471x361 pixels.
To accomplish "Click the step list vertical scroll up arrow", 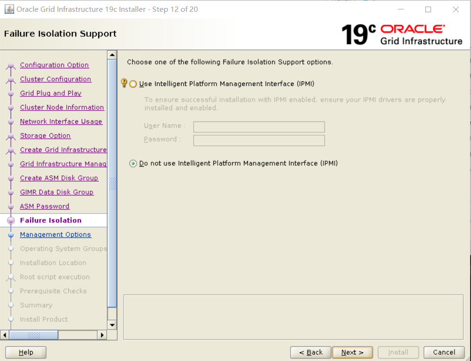I will (112, 55).
